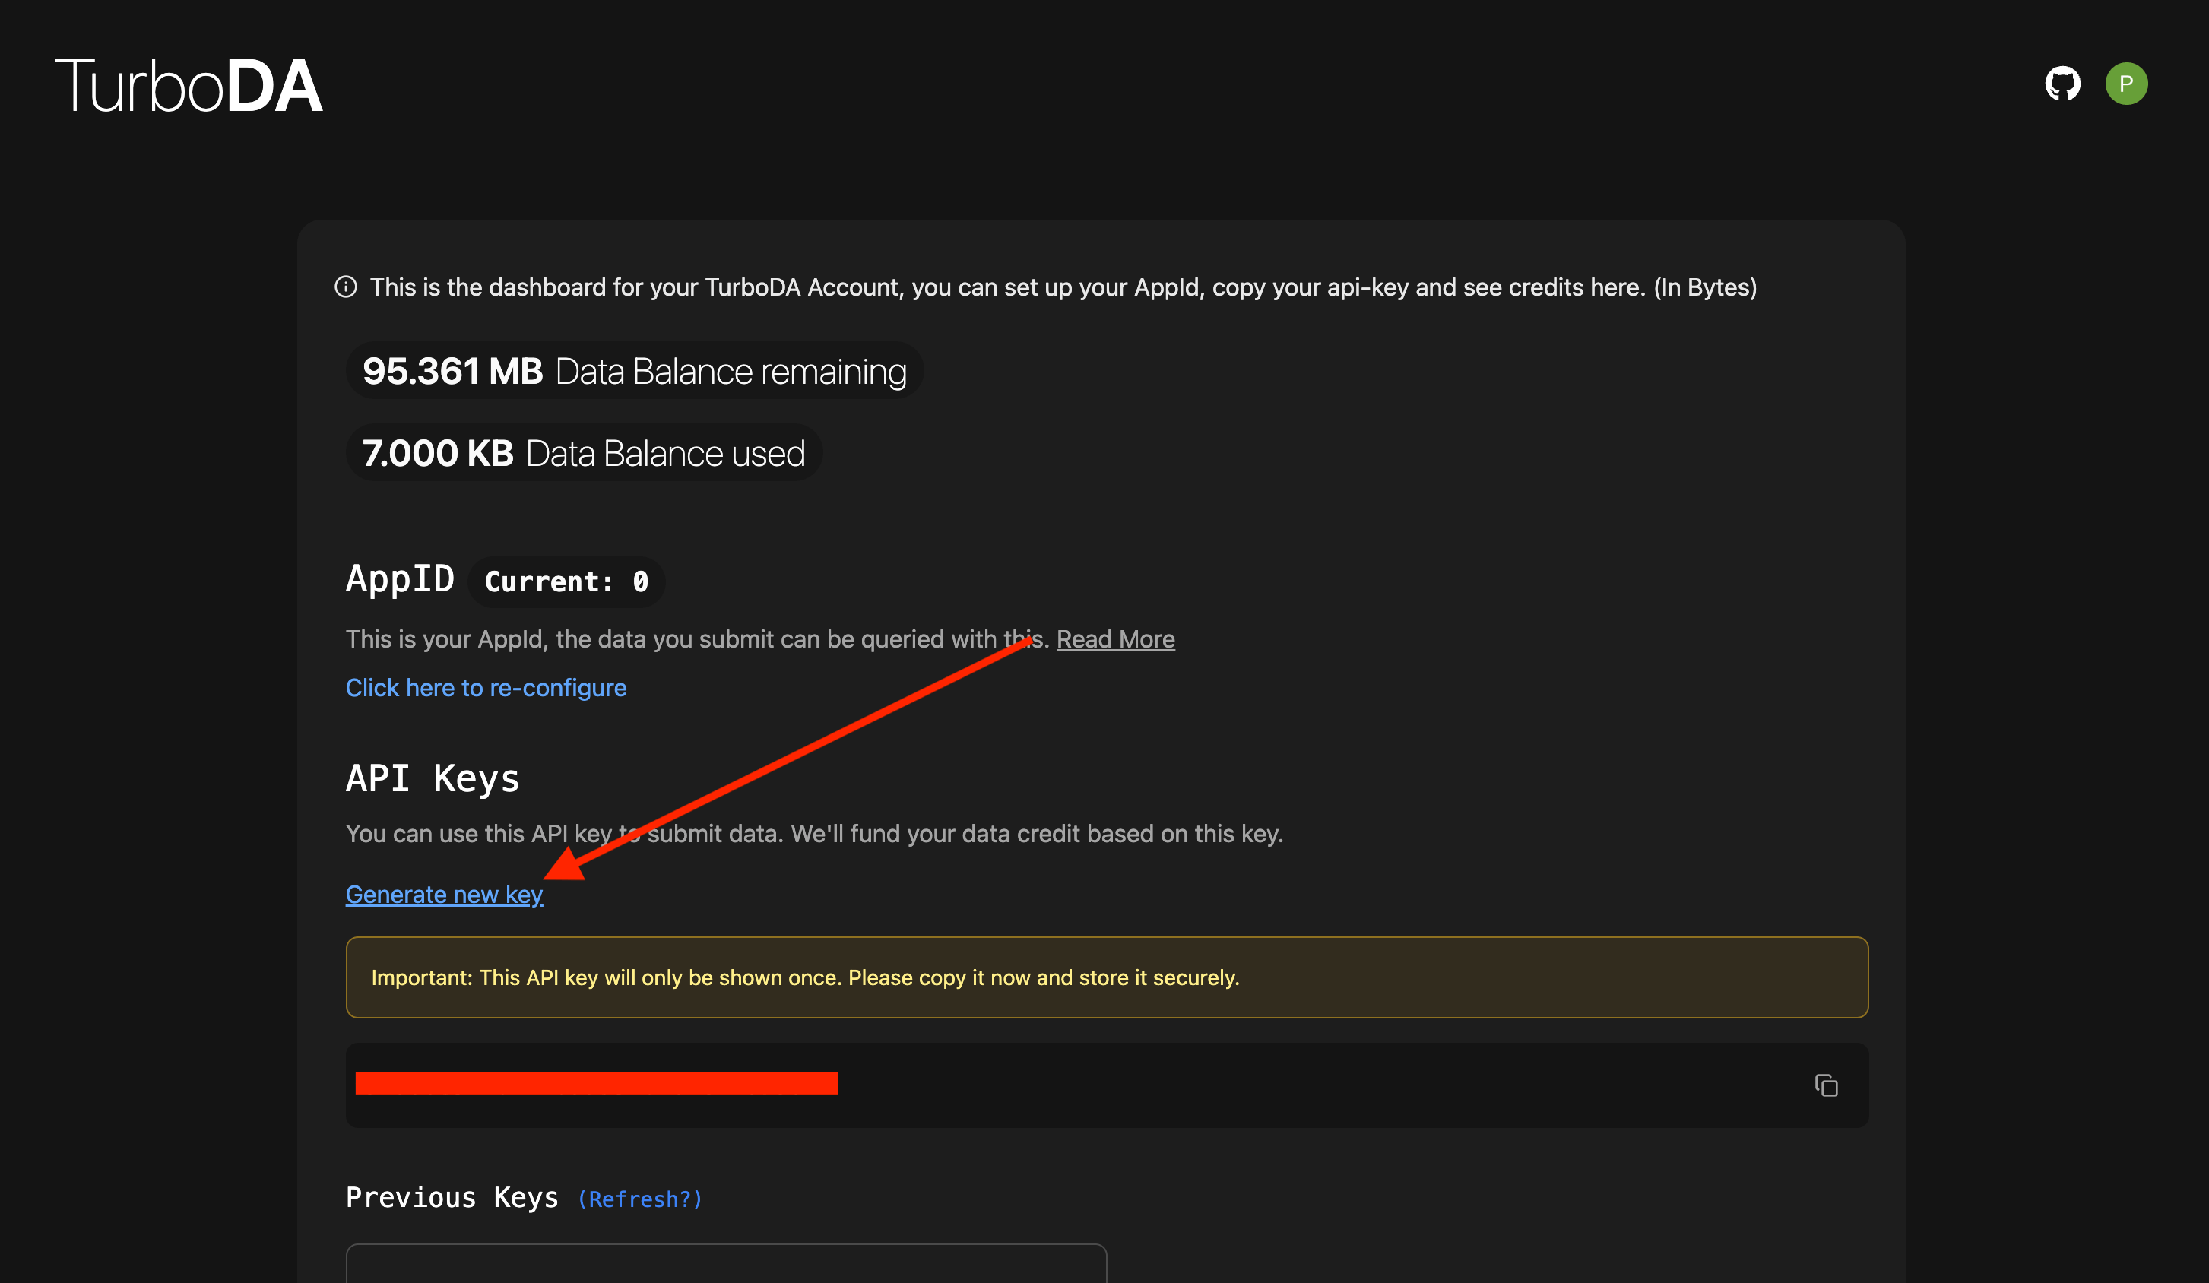Click the Important API key warning banner
Screen dimensions: 2209x1283
1106,977
